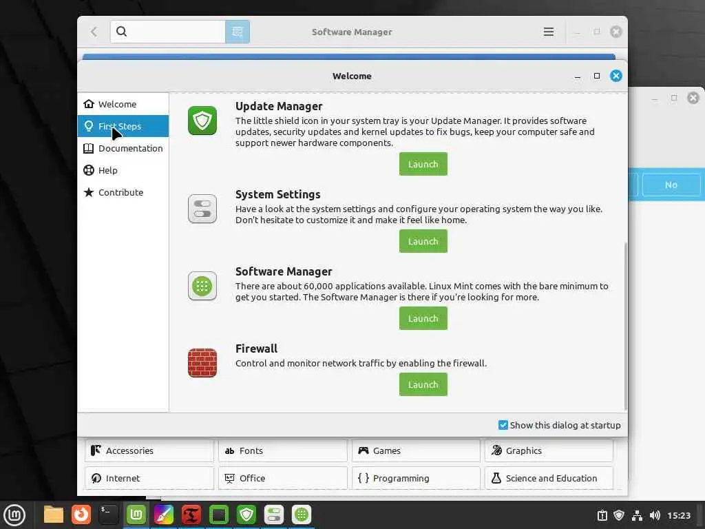
Task: Open the Fonts category in Software Manager
Action: [x=283, y=450]
